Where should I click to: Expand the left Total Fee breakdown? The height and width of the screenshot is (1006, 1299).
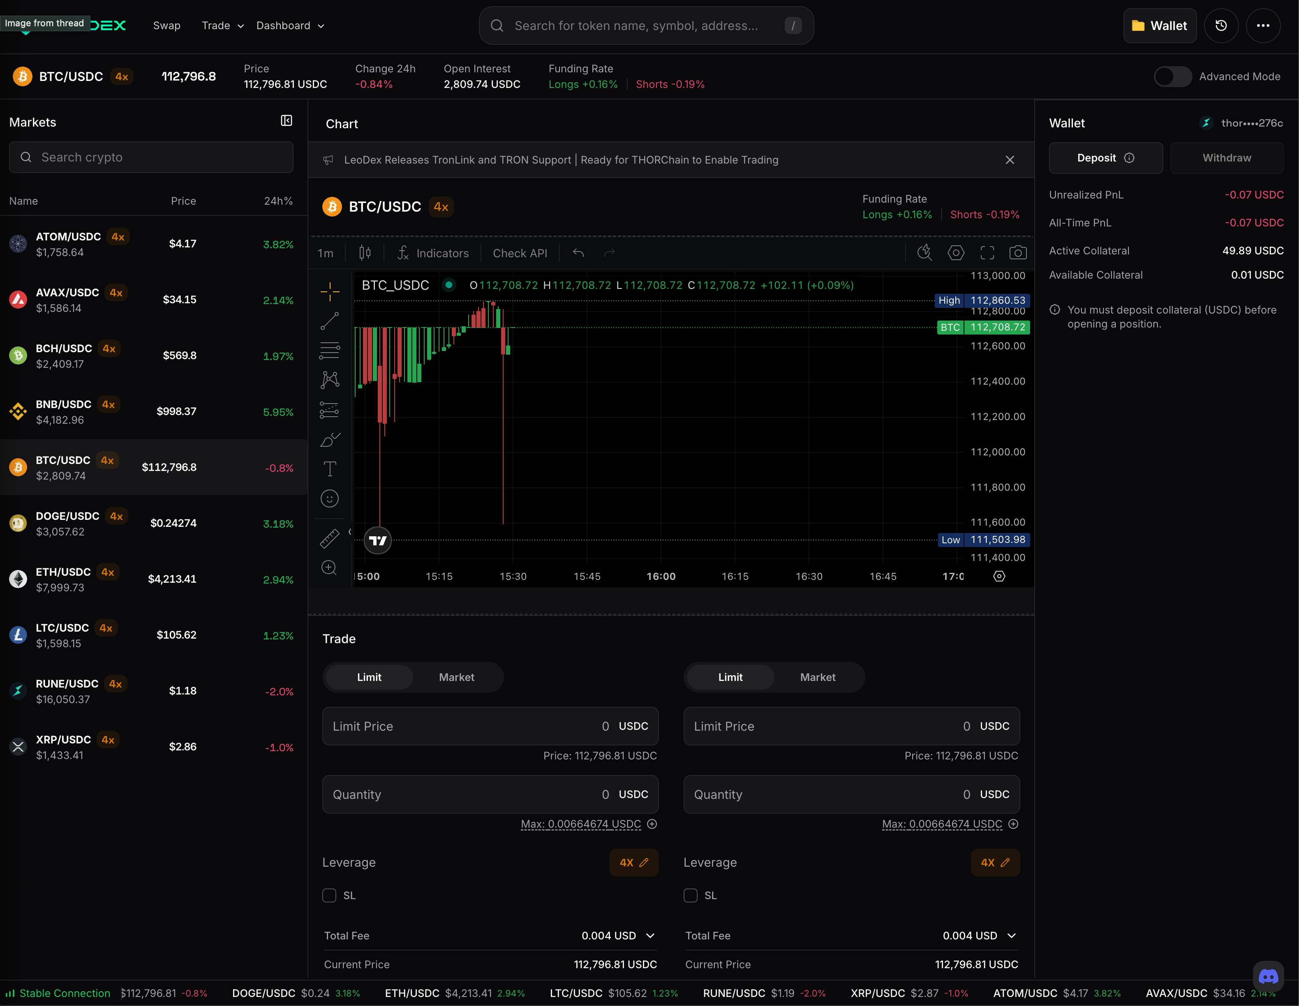(650, 936)
